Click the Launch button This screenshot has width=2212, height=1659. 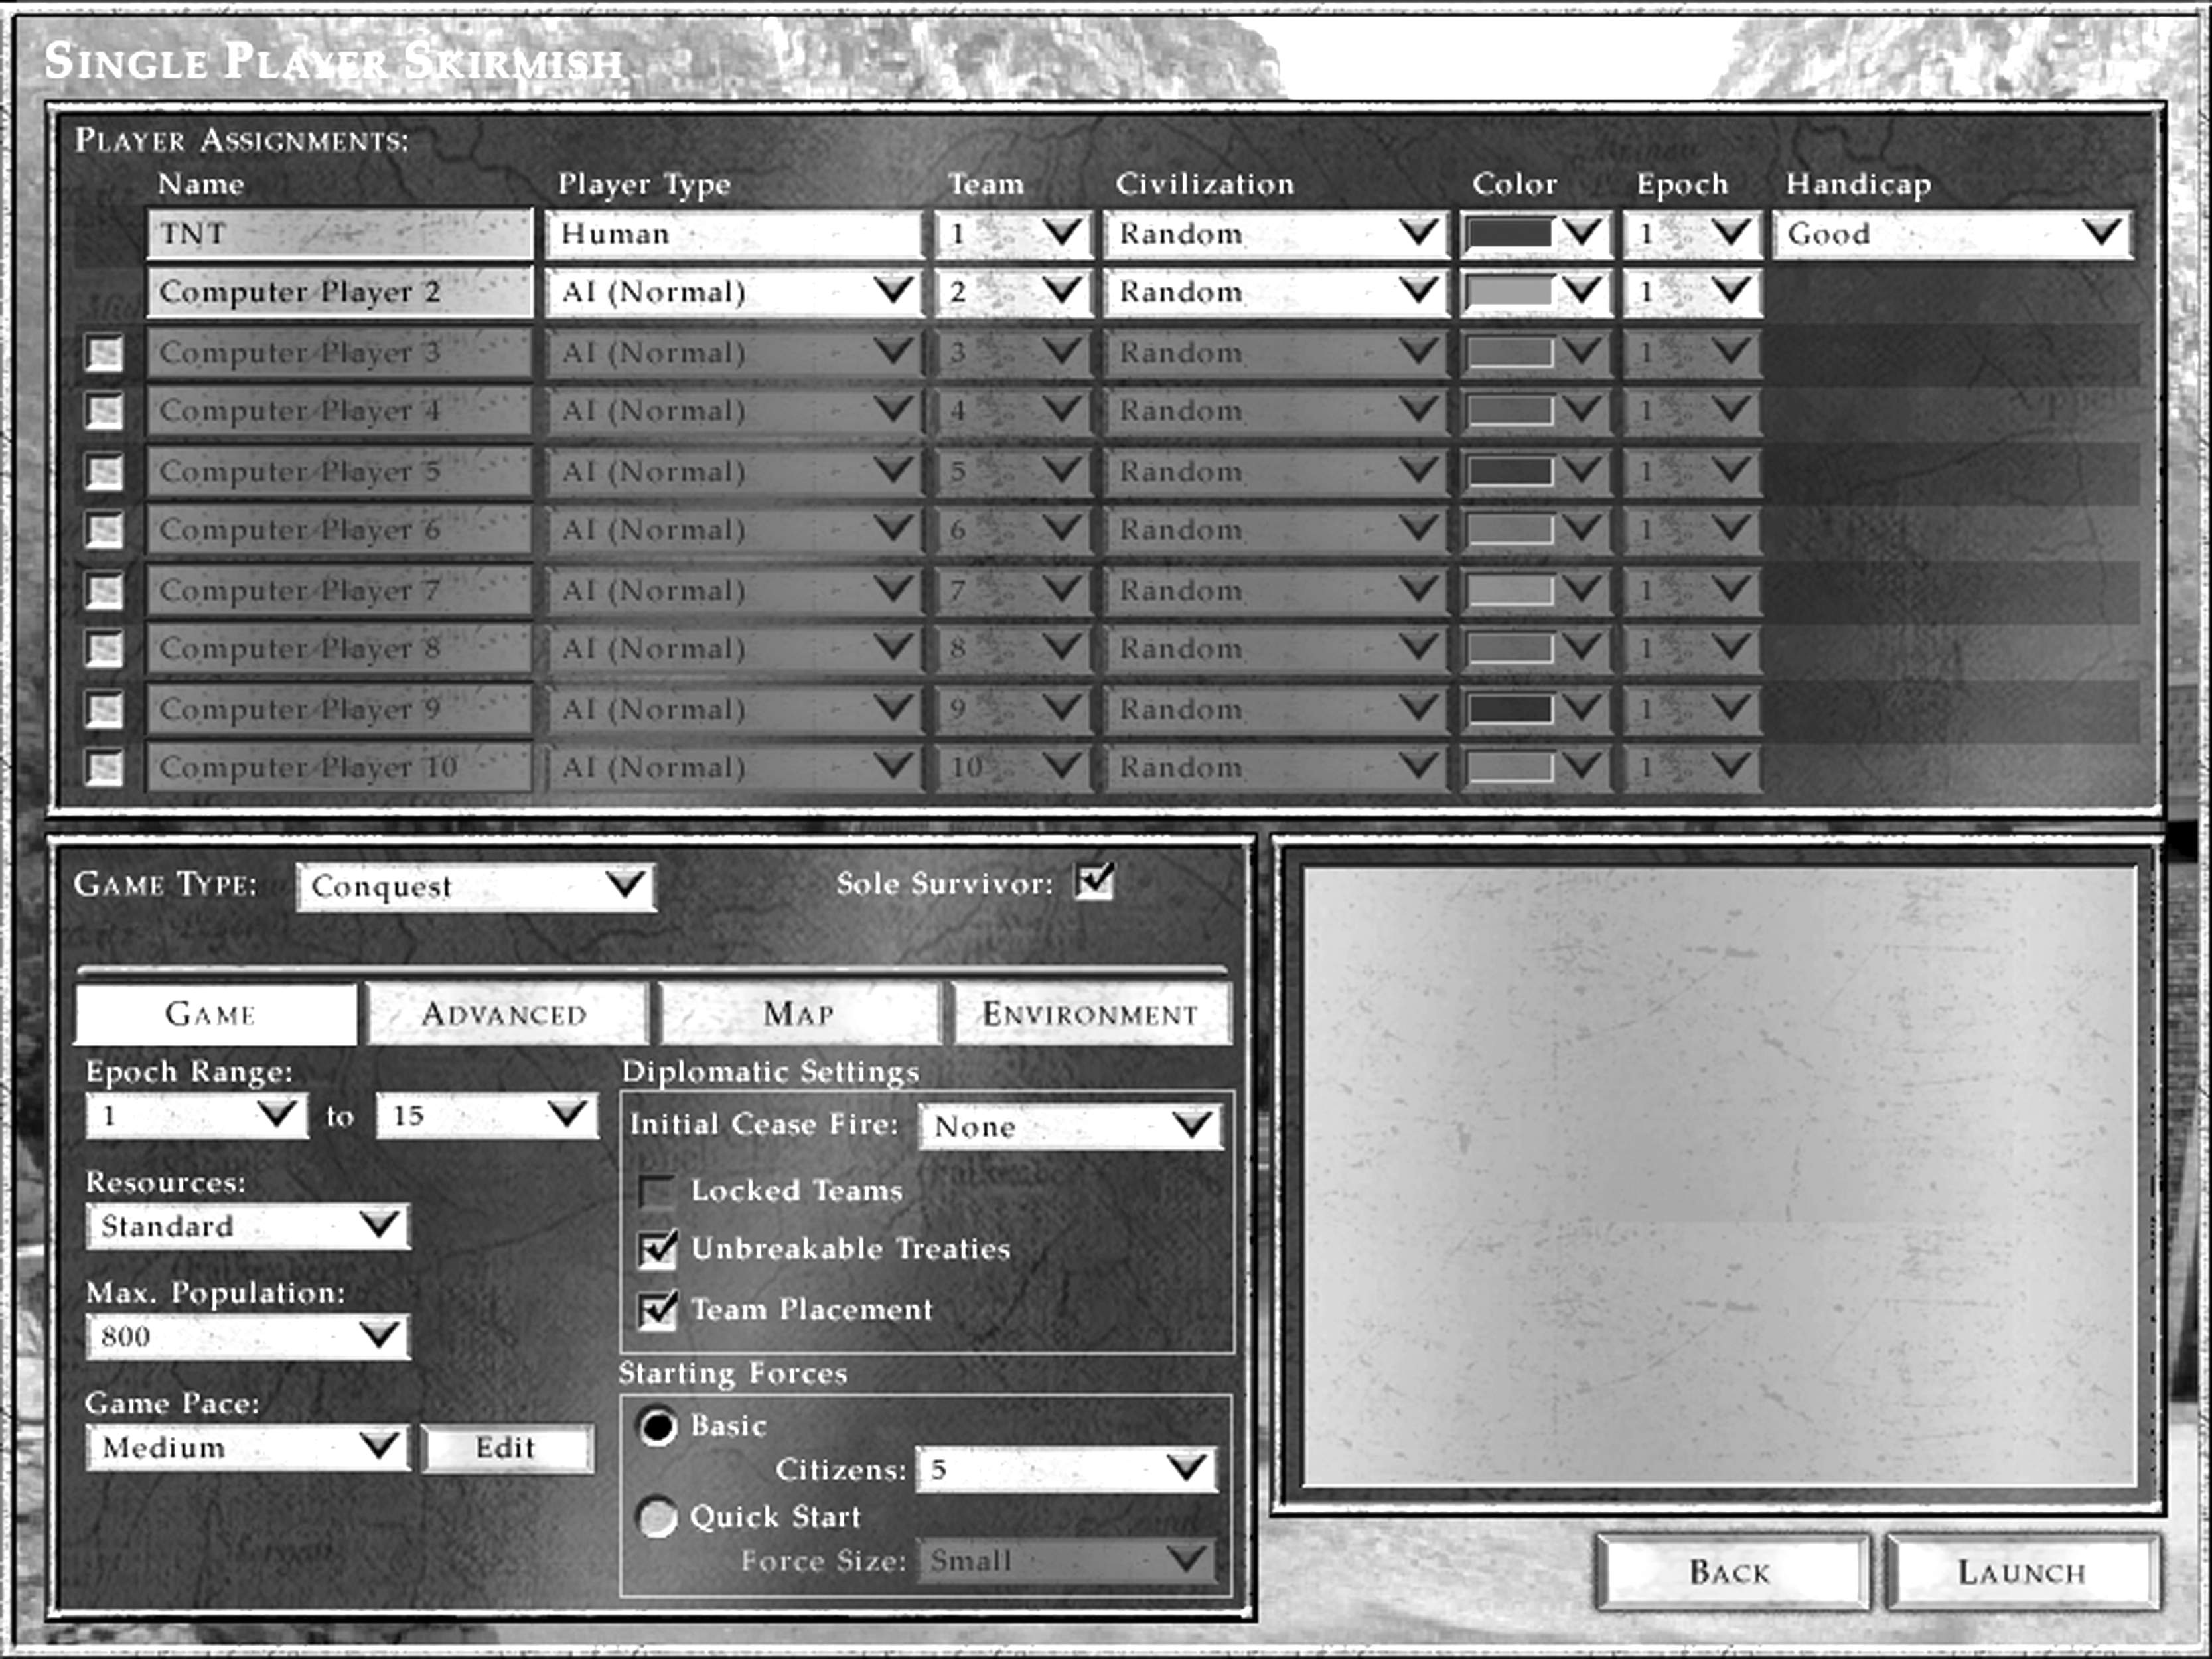(x=2021, y=1572)
